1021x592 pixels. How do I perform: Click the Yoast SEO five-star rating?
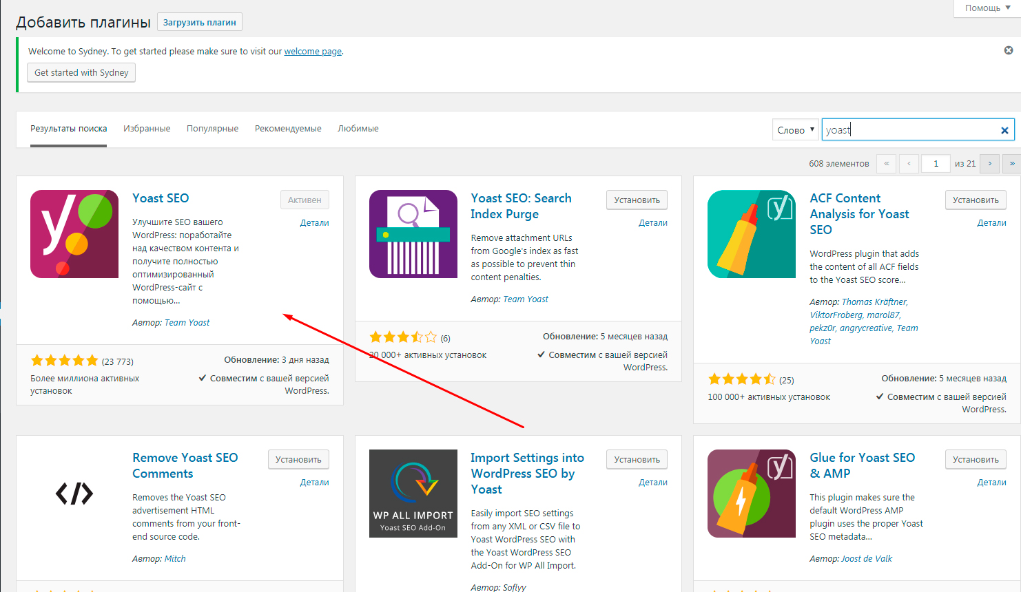click(x=65, y=361)
